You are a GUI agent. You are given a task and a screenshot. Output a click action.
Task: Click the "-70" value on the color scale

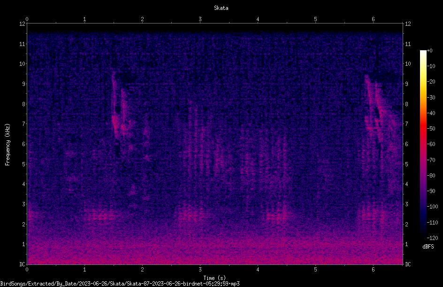point(431,160)
